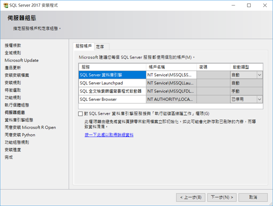
Task: Open the 按一下此處以取得詳細資料 link
Action: tap(109, 135)
